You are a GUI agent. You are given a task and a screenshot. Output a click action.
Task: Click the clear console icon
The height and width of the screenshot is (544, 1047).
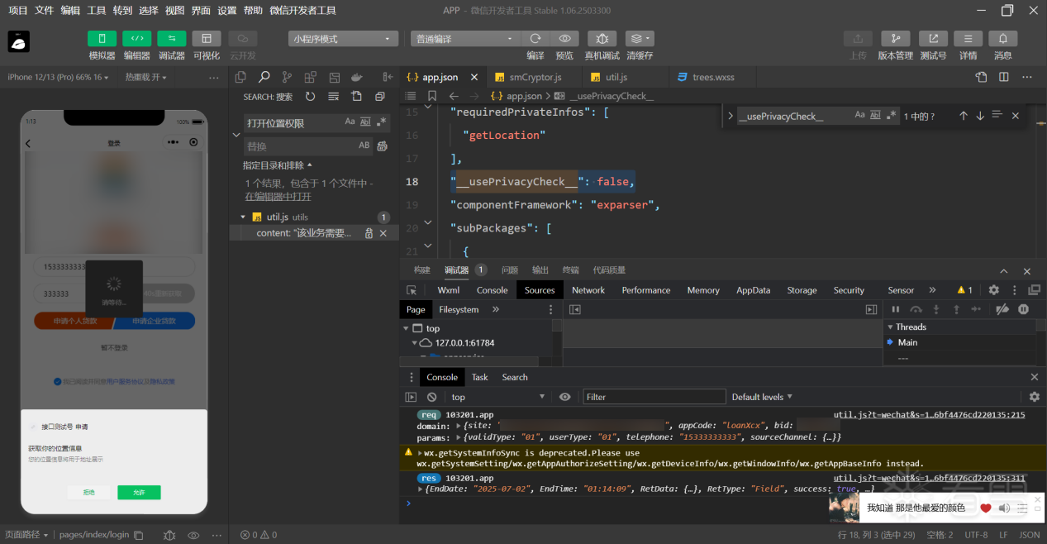pyautogui.click(x=431, y=397)
